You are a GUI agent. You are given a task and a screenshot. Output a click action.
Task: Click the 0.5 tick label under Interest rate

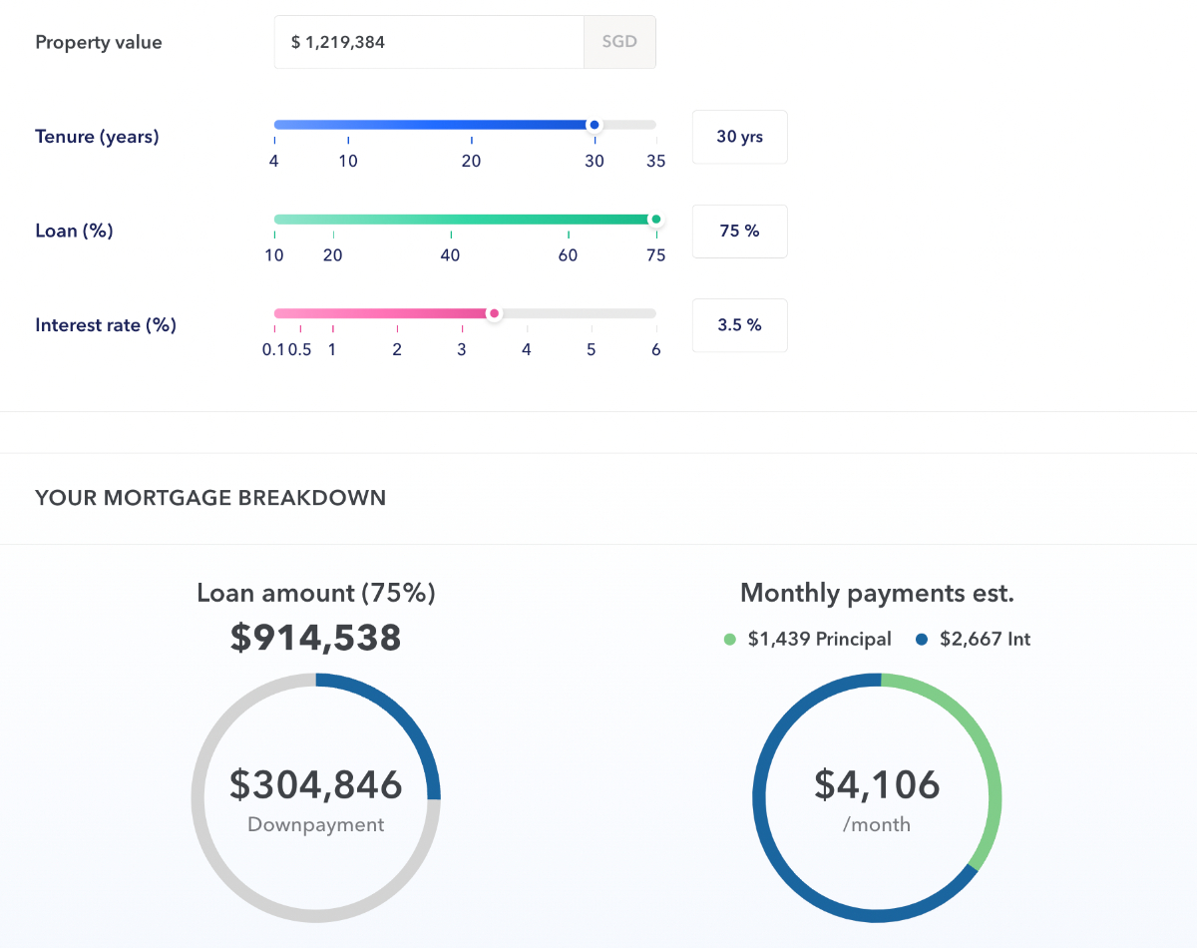coord(300,350)
